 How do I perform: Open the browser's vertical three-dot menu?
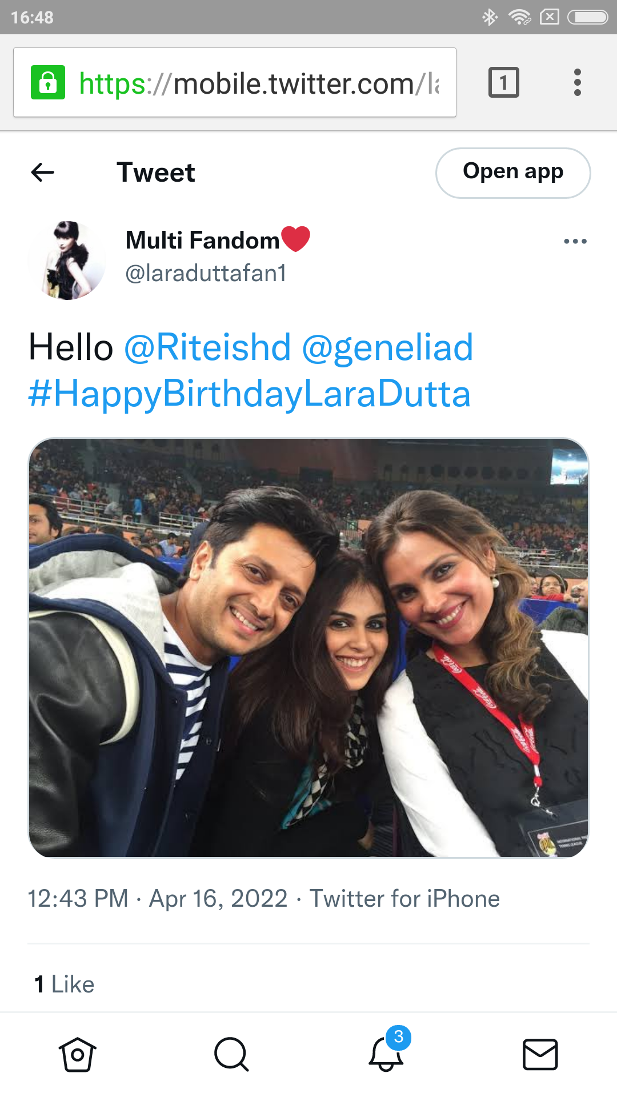578,82
